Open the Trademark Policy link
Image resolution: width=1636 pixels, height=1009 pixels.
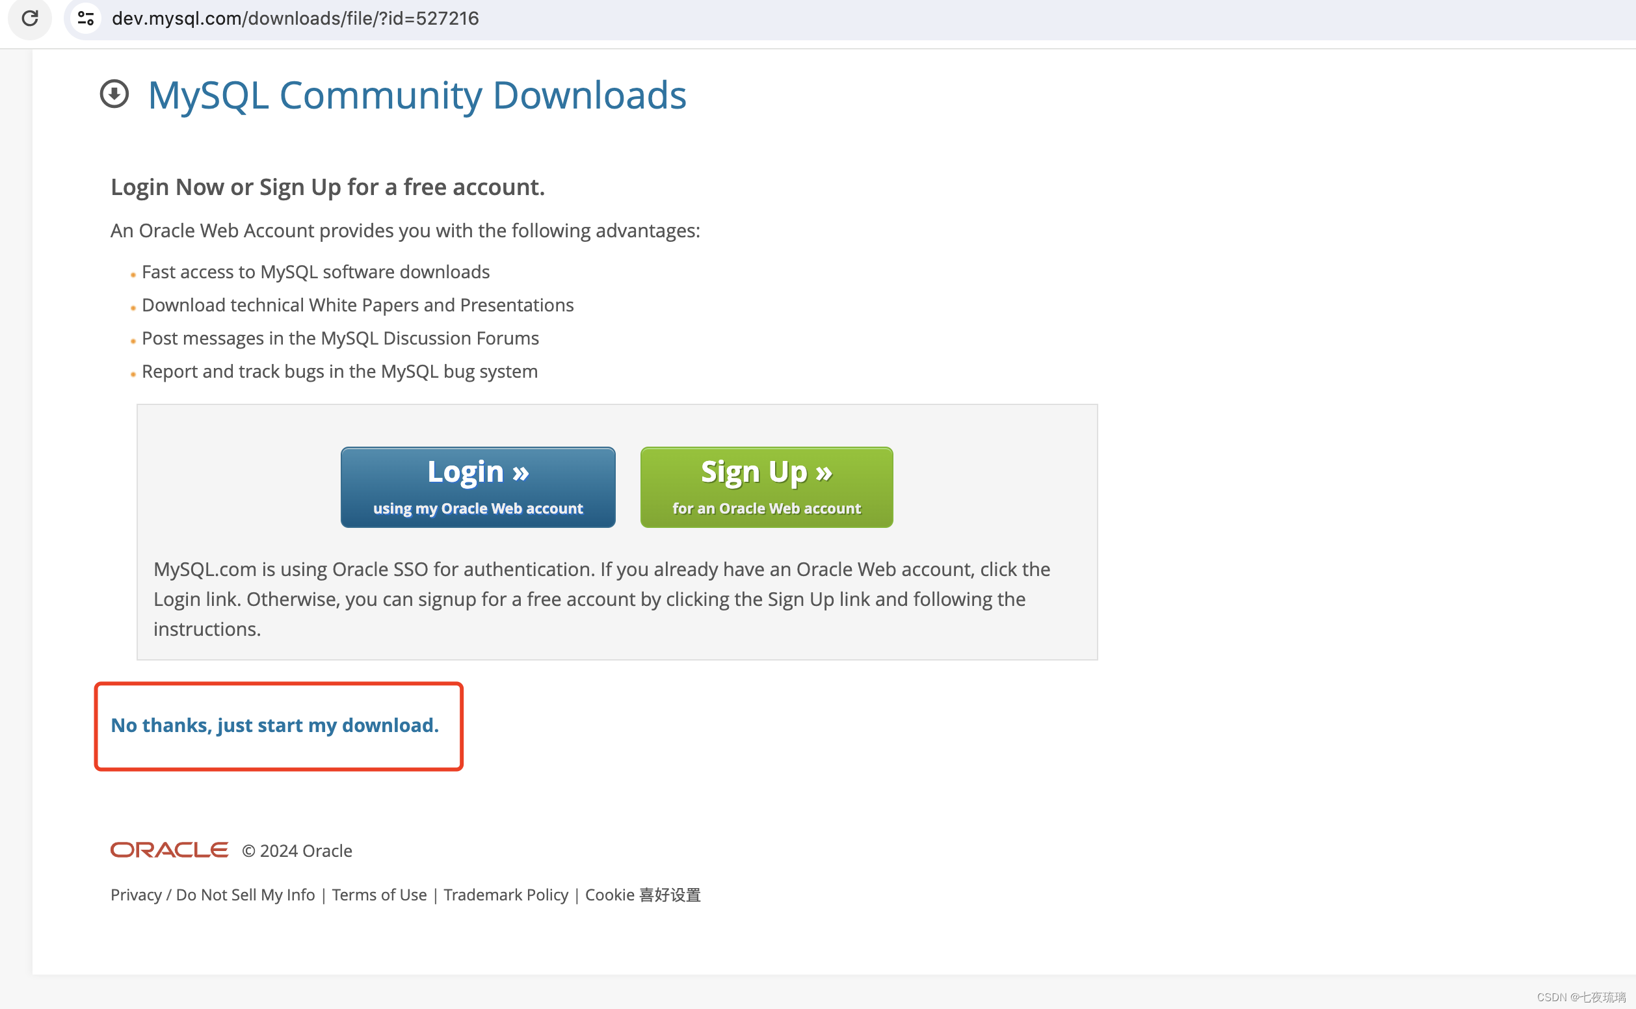coord(506,894)
